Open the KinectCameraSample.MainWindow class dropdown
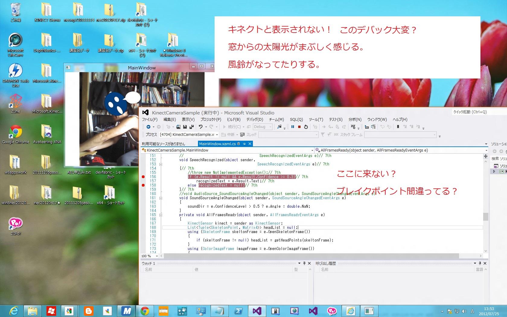Image resolution: width=507 pixels, height=317 pixels. [228, 150]
